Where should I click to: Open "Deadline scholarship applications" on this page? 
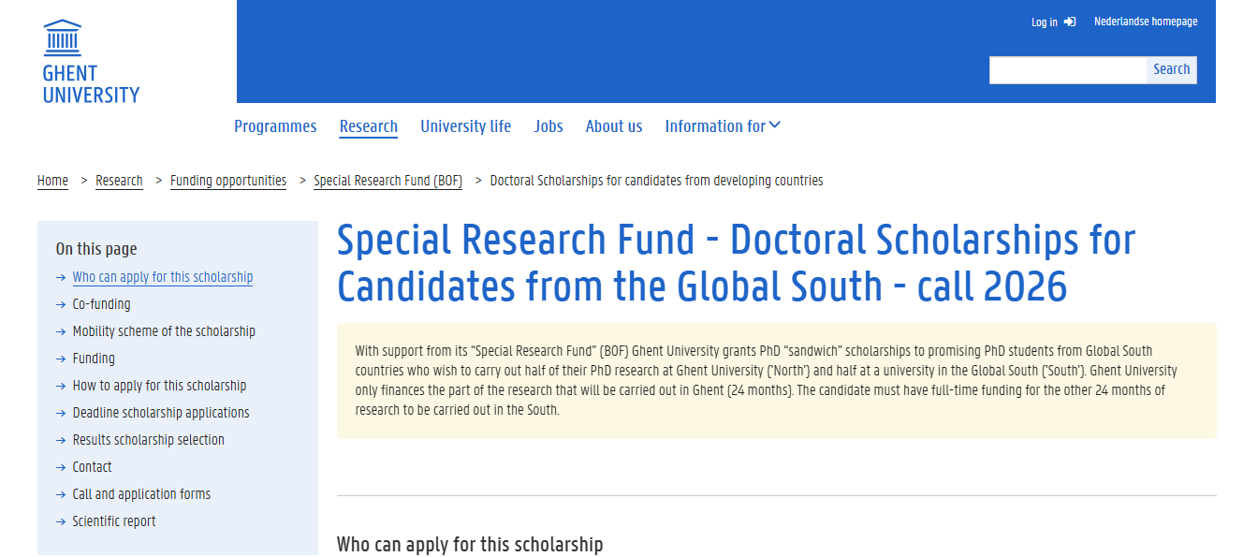click(160, 412)
